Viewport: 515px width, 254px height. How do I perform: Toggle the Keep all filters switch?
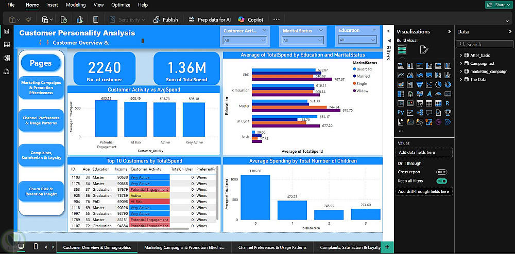coord(441,181)
